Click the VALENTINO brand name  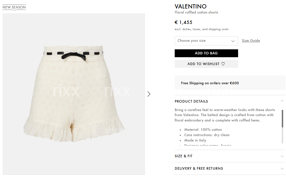tap(190, 6)
